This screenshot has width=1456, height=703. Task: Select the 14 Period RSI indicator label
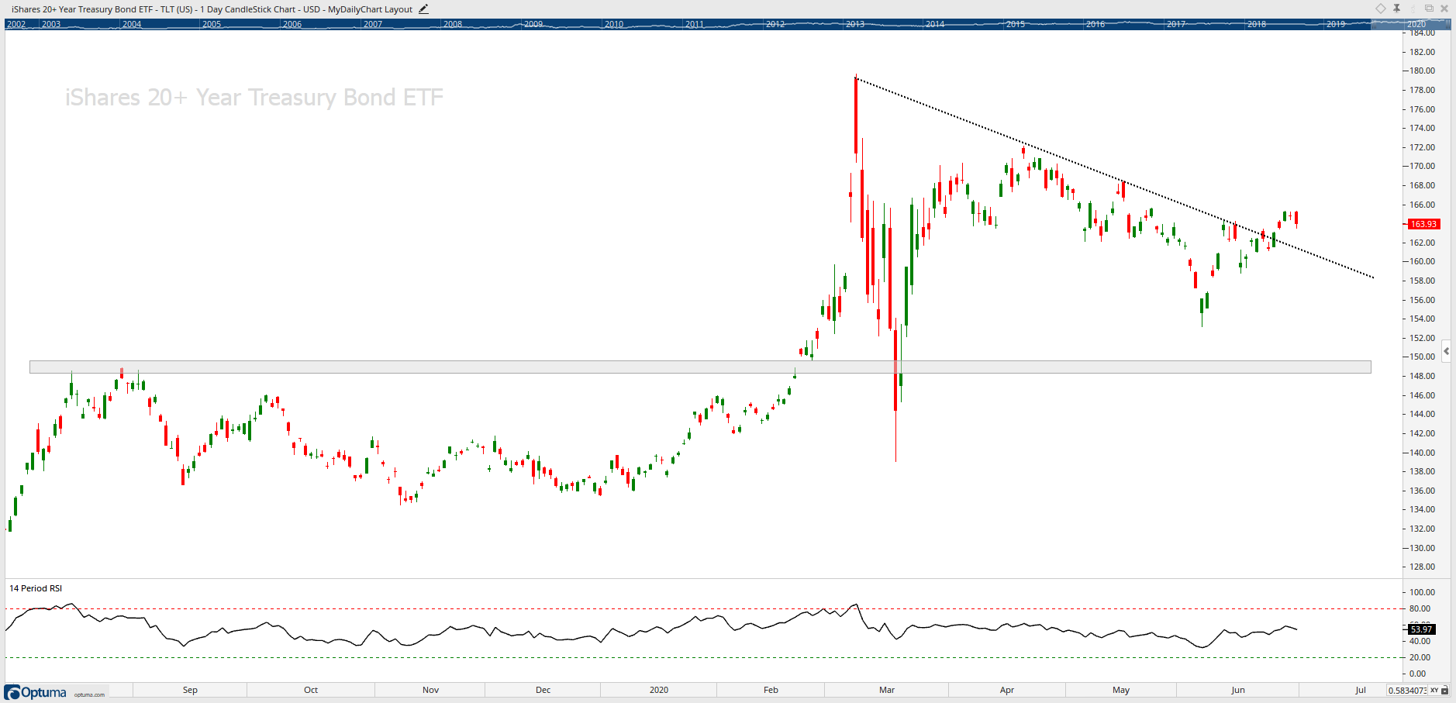(36, 588)
